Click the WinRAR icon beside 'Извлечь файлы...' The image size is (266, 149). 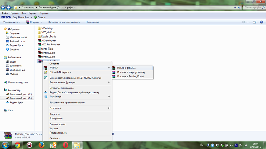pyautogui.click(x=114, y=68)
